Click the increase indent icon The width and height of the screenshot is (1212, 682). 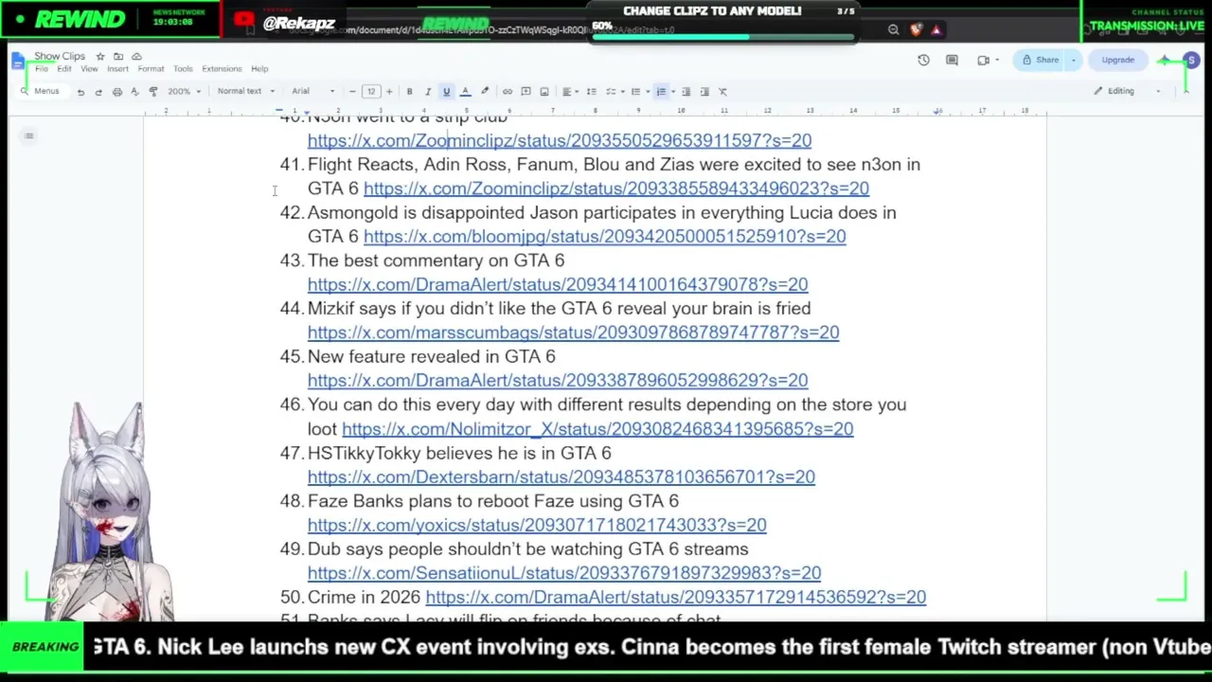[704, 92]
